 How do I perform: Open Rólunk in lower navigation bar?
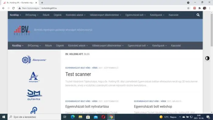48,45
